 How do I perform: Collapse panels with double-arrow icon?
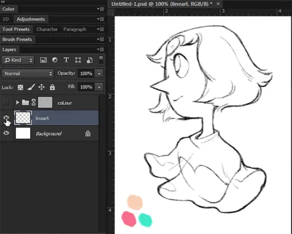[x=3, y=2]
